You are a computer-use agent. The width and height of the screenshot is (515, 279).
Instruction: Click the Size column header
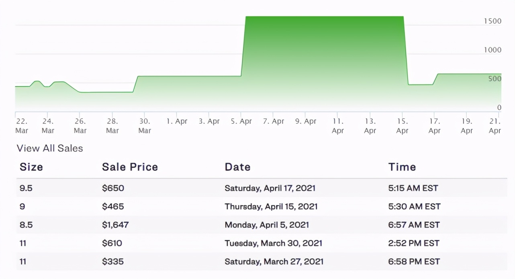click(31, 167)
